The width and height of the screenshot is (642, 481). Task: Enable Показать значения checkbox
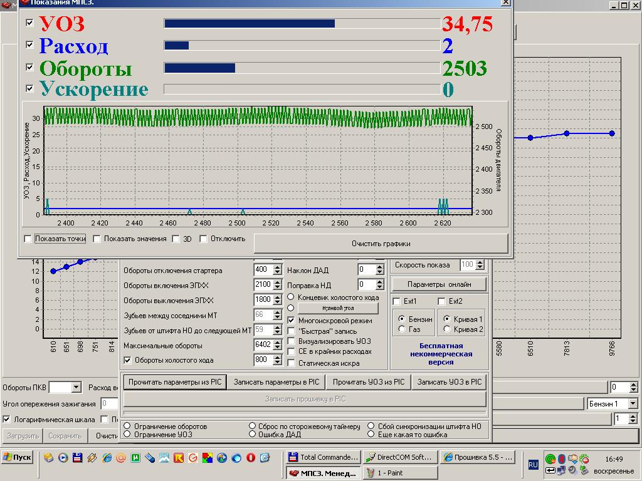(97, 239)
